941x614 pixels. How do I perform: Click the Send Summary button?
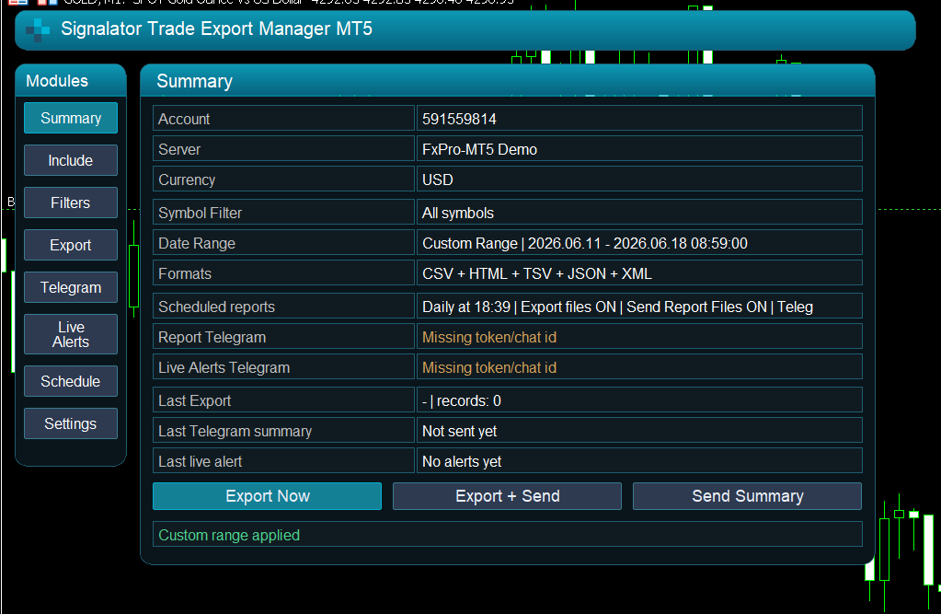pos(747,496)
